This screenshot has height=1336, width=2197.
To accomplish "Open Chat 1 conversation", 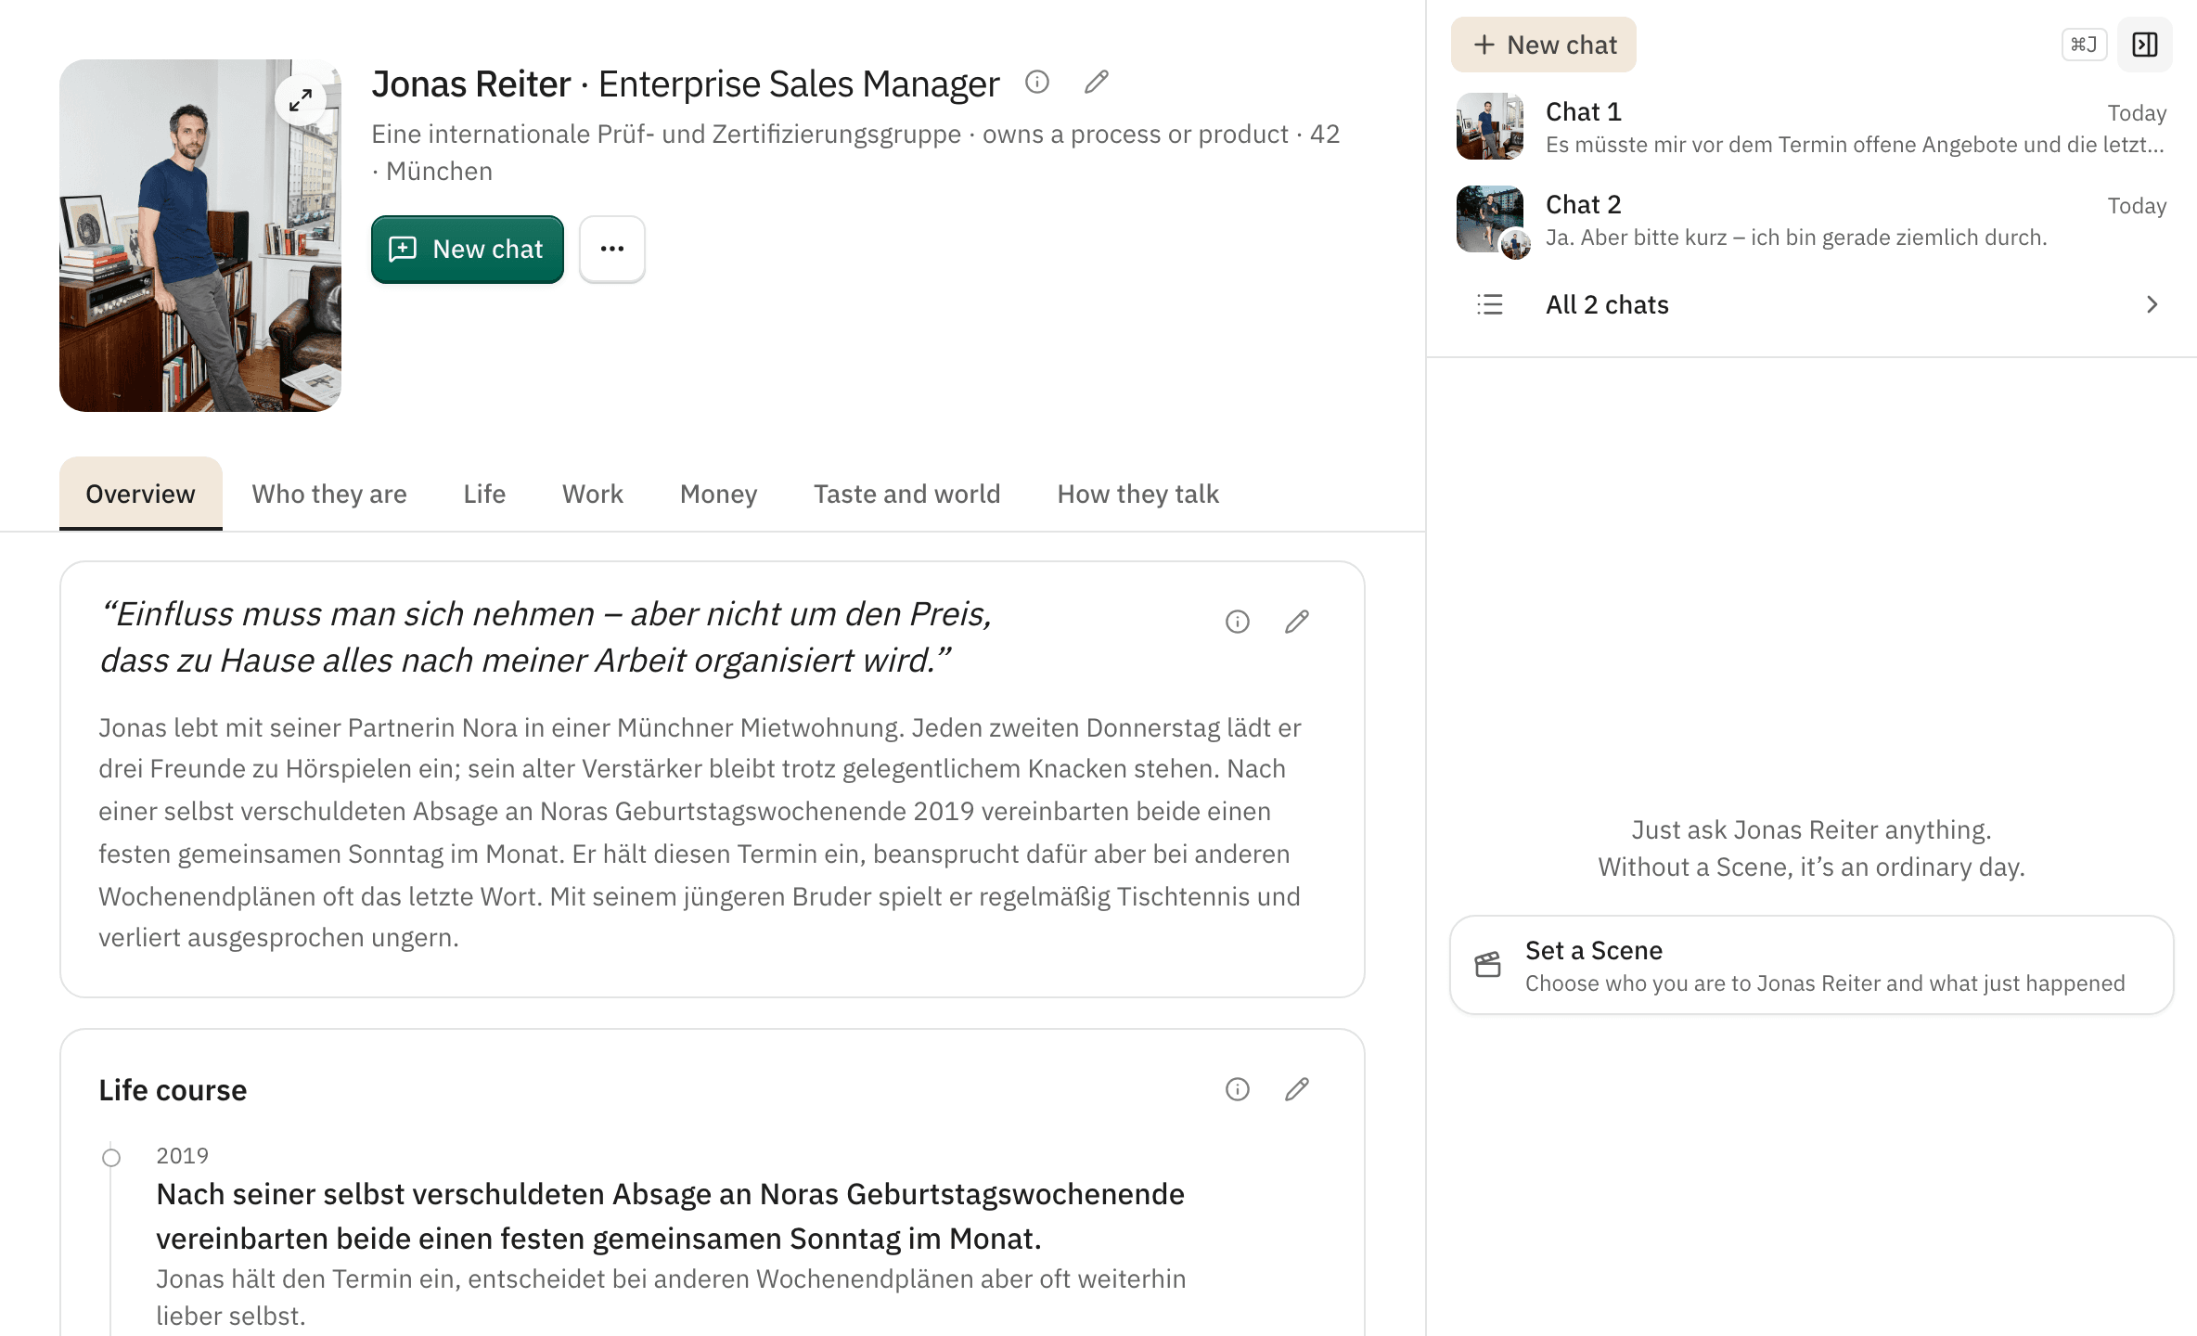I will (x=1811, y=127).
